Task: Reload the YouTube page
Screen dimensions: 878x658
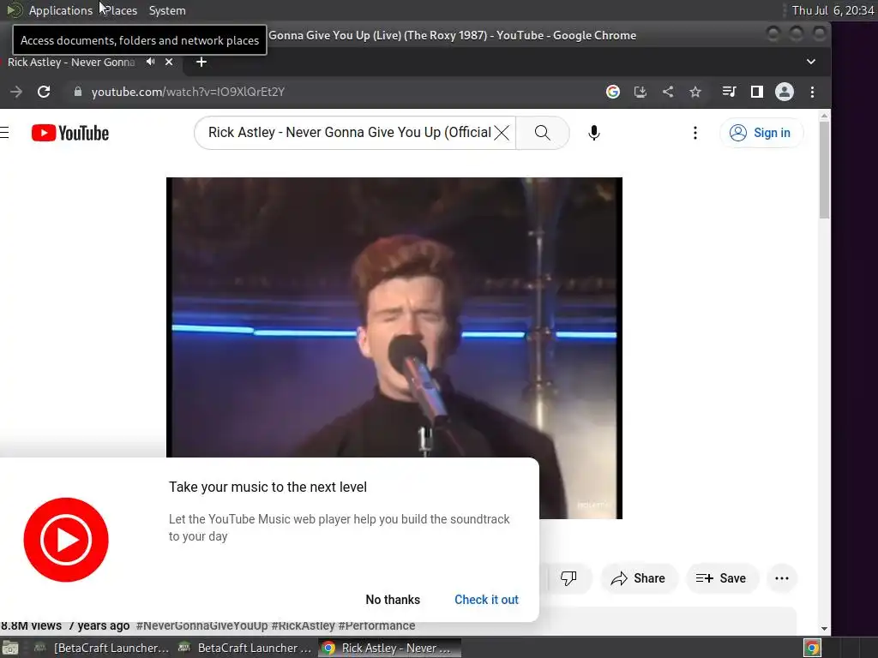Action: 44,92
